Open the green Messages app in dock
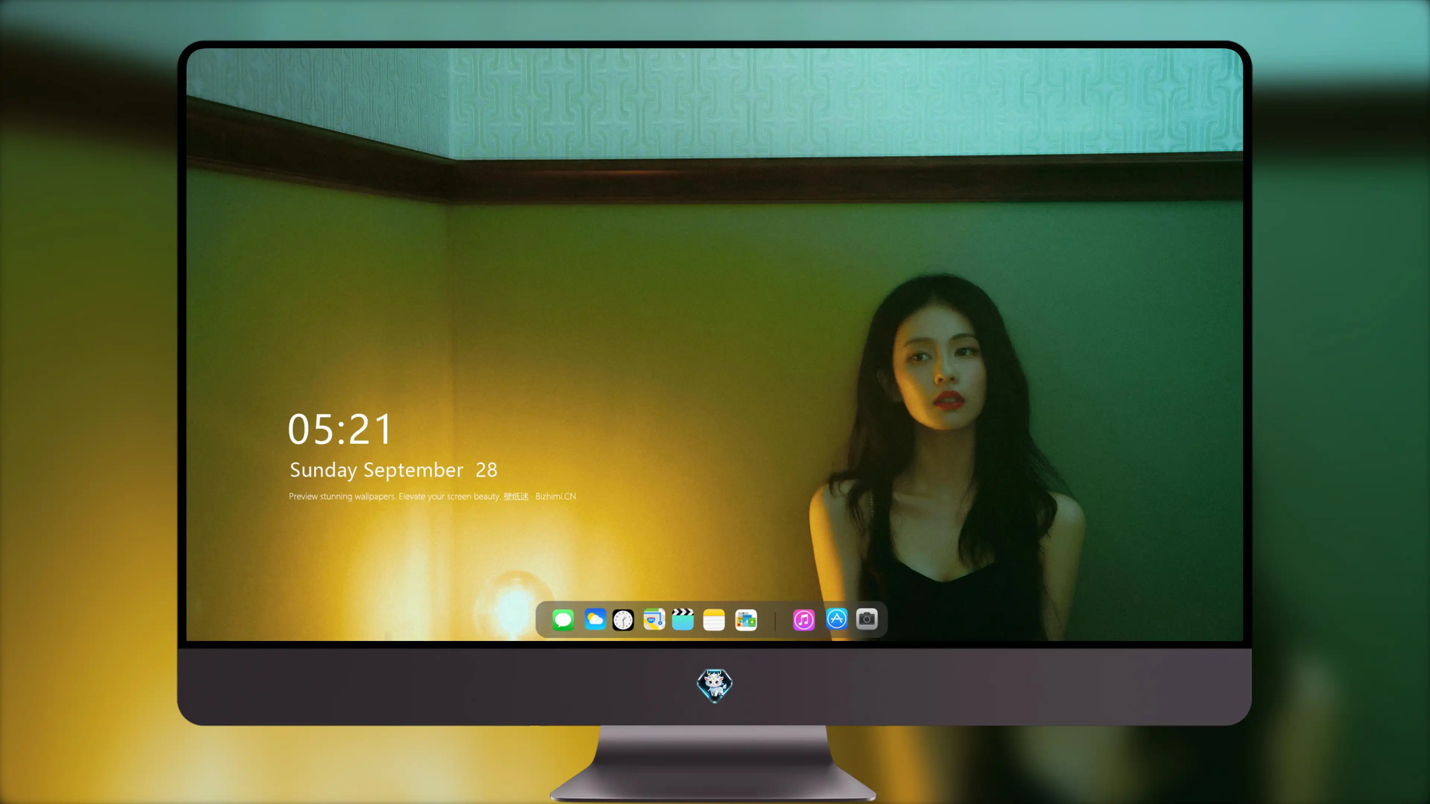1430x804 pixels. coord(563,620)
